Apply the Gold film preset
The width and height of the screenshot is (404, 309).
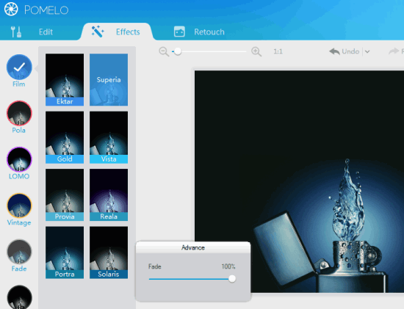[65, 137]
